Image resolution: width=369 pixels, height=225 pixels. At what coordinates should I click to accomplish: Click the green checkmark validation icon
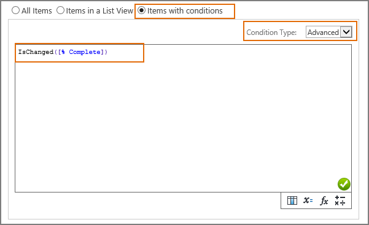click(344, 184)
